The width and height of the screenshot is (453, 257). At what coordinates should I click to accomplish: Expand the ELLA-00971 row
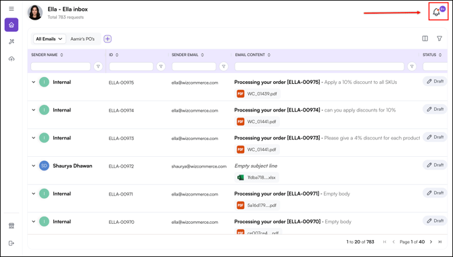(x=34, y=193)
